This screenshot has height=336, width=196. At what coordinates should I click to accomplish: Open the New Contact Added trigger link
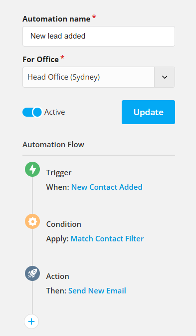[x=107, y=187]
